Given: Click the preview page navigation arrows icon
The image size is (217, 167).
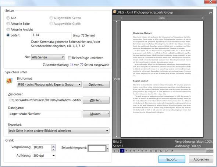Looking at the screenshot, I should click(209, 151).
